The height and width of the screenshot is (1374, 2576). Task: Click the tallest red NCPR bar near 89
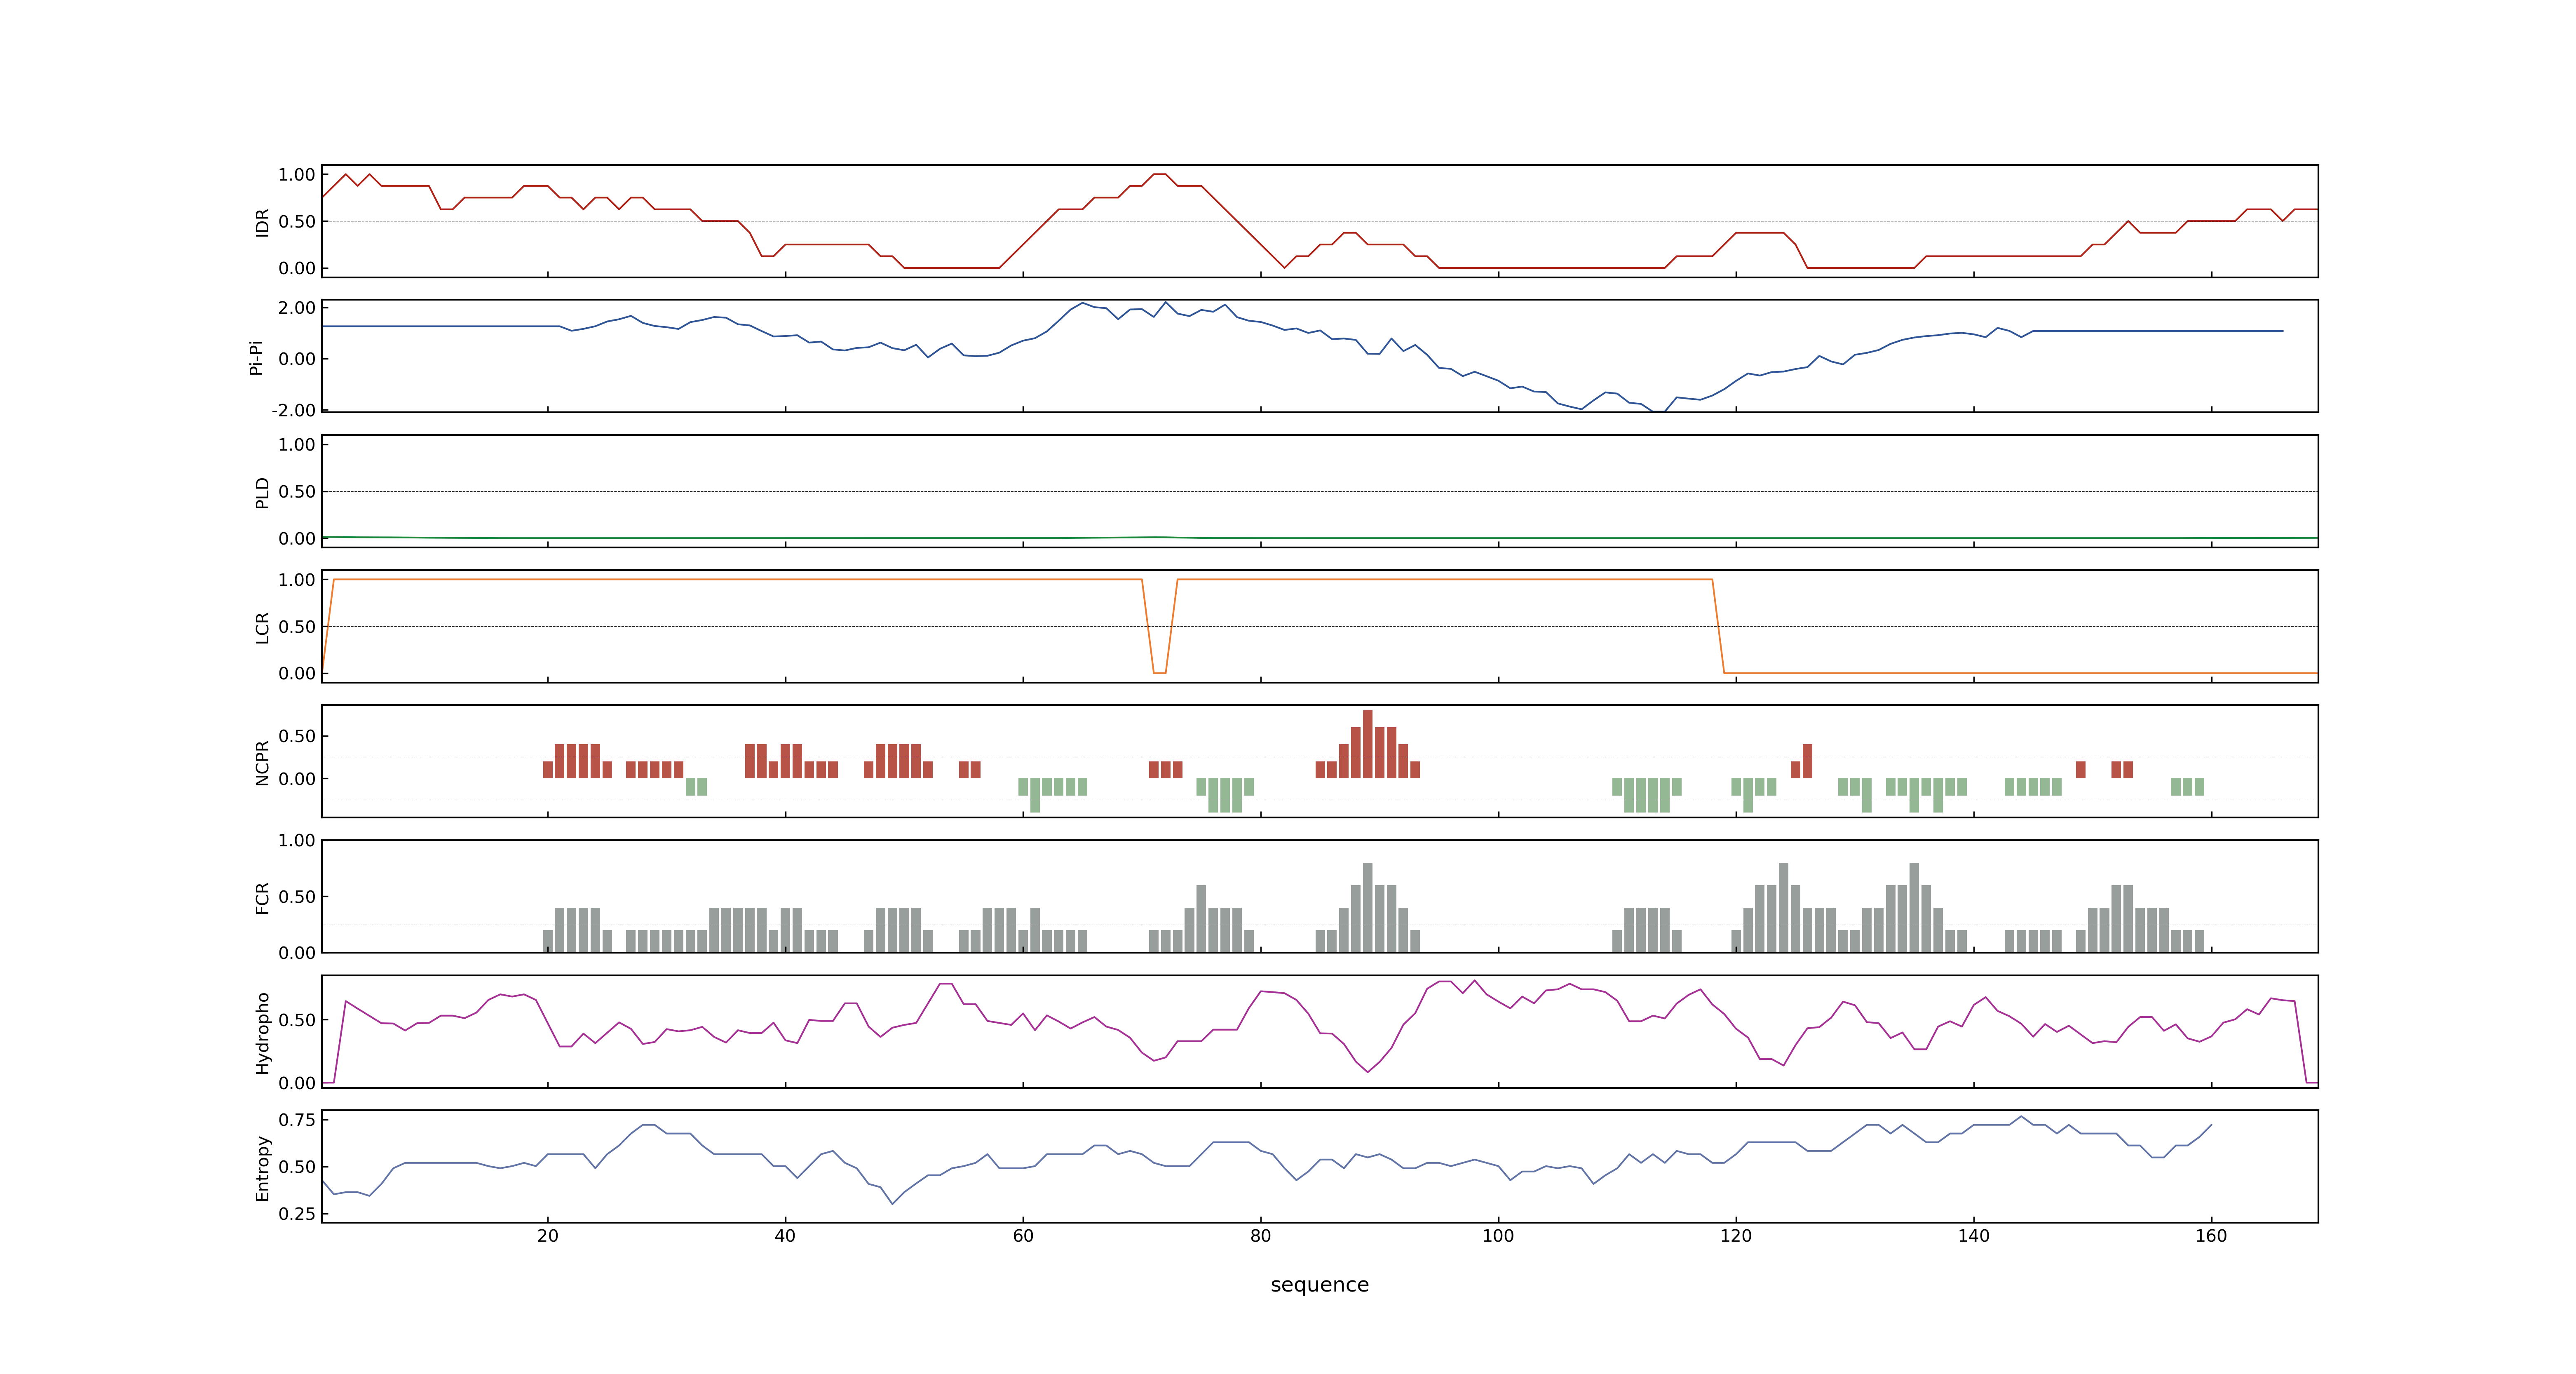(1367, 744)
